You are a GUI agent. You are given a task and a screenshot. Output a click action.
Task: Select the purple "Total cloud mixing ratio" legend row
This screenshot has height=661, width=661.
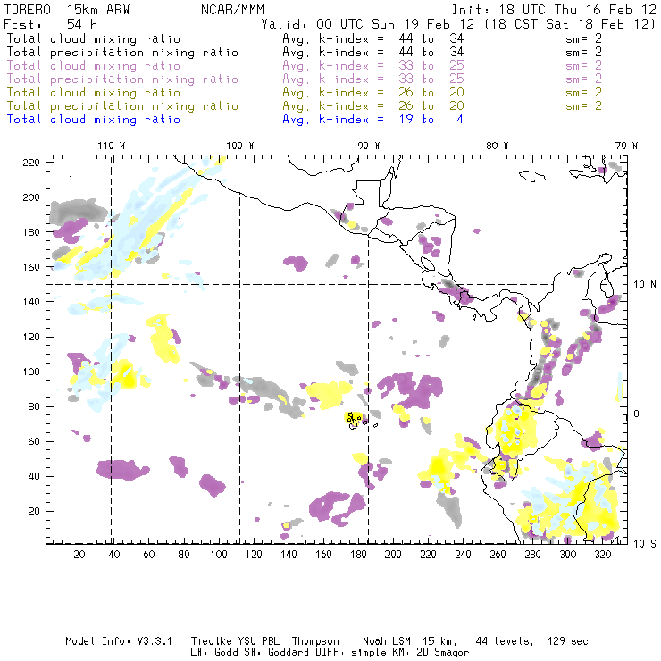pos(94,66)
